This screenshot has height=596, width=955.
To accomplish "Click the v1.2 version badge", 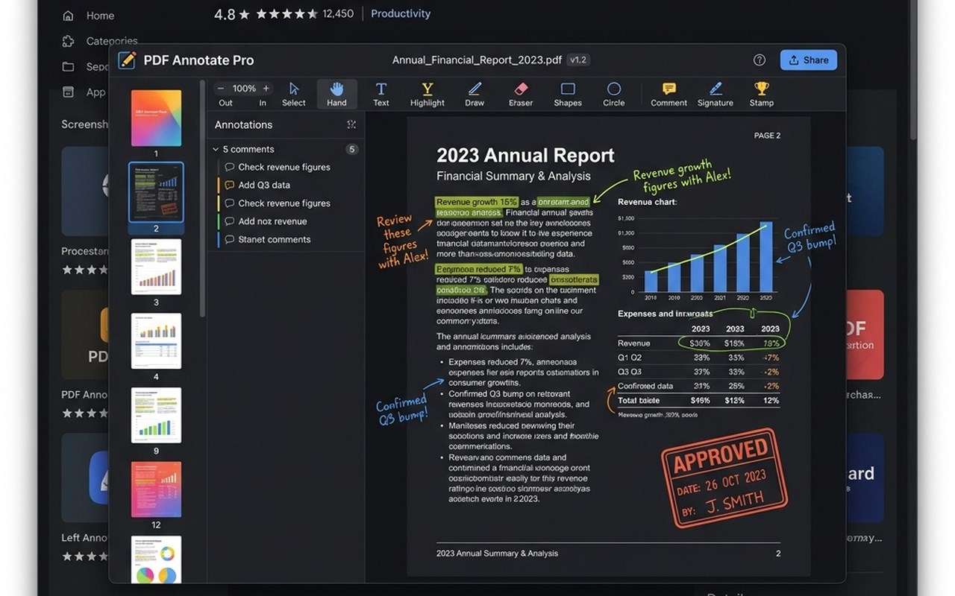I will click(578, 60).
